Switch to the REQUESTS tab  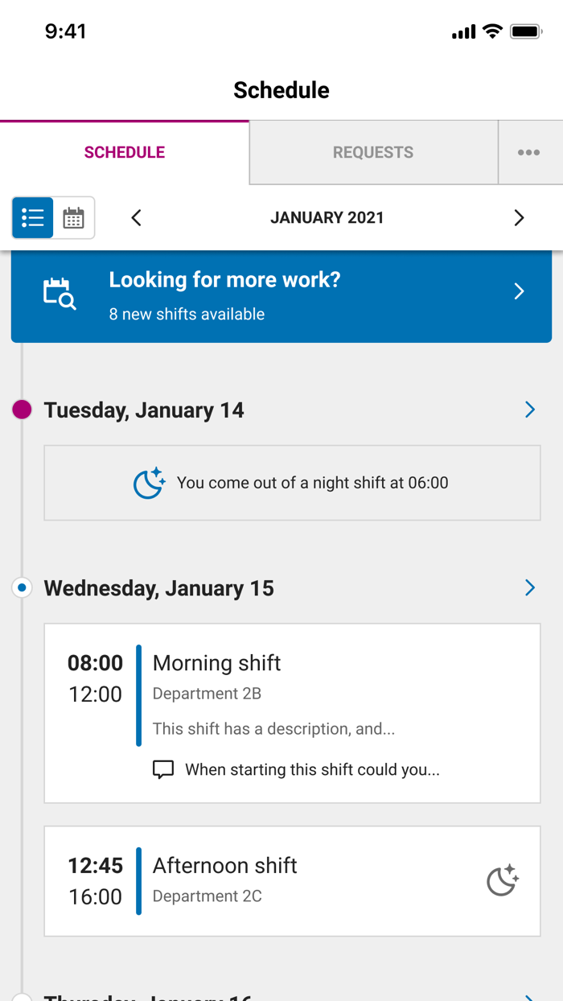tap(372, 152)
